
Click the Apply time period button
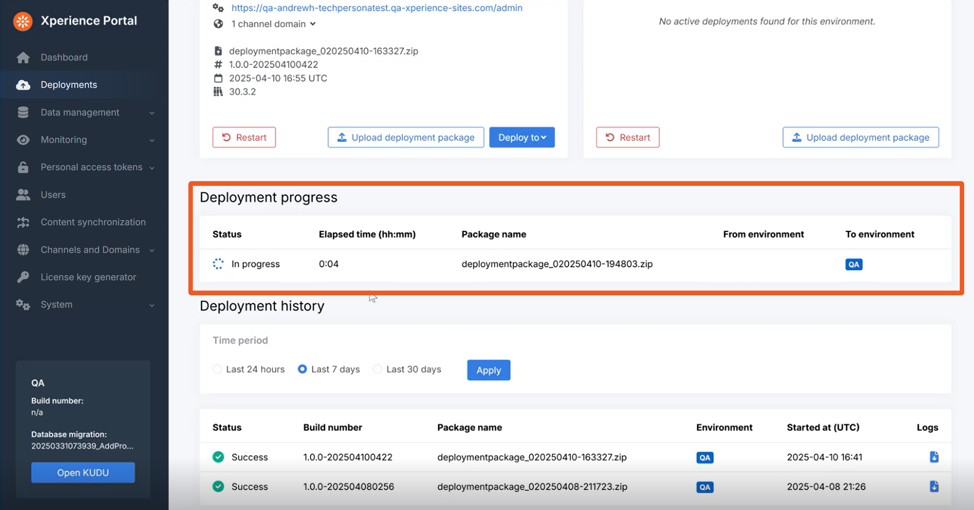(488, 370)
